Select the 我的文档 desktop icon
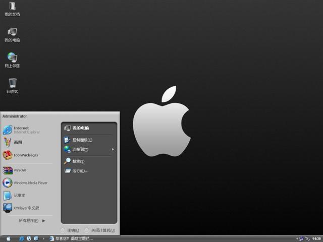This screenshot has height=242, width=323. 12,8
